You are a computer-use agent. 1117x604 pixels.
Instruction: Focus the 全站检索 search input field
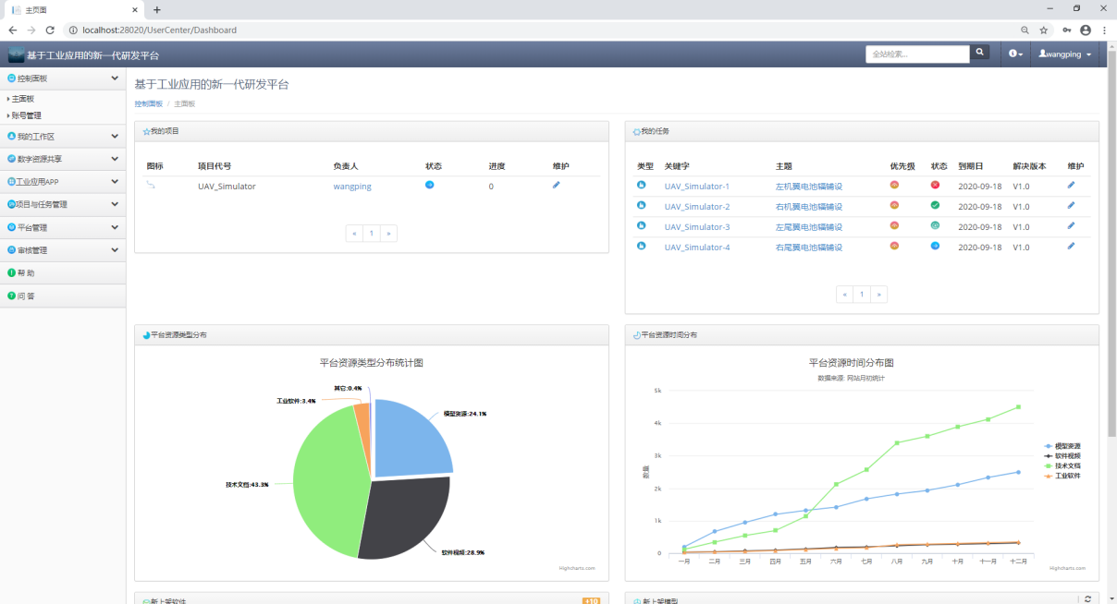coord(917,54)
